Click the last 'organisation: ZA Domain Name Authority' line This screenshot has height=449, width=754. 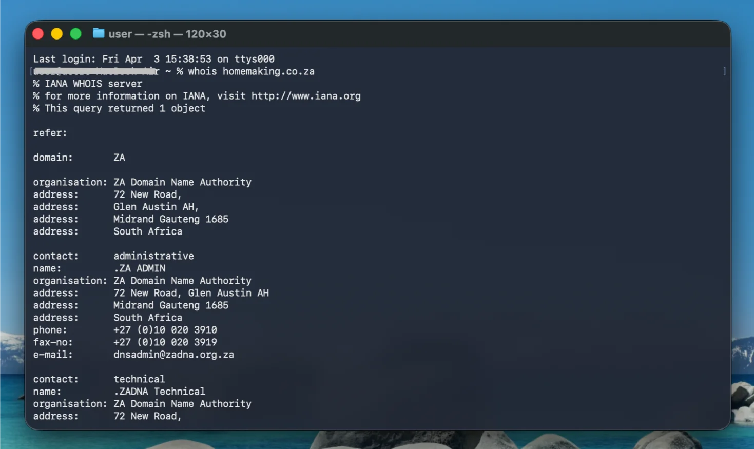(x=142, y=404)
